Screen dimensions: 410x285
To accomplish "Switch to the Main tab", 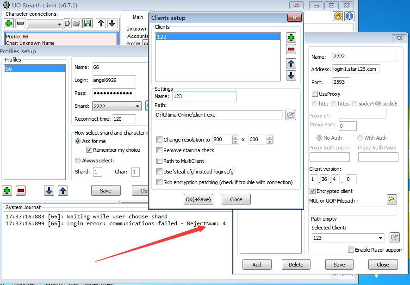I will [x=138, y=17].
